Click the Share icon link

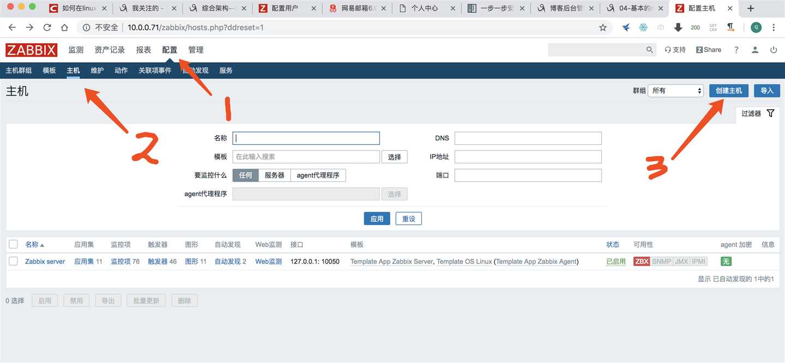(709, 50)
